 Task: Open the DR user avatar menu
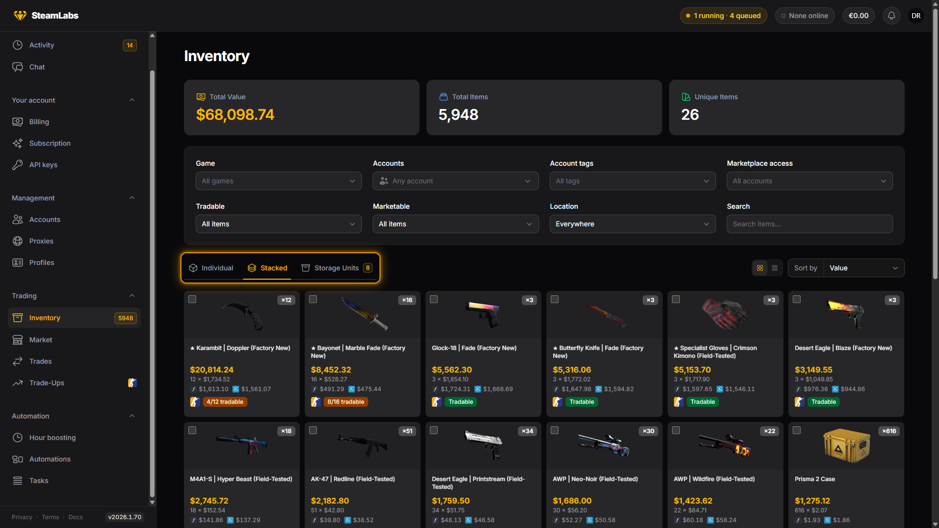tap(916, 16)
